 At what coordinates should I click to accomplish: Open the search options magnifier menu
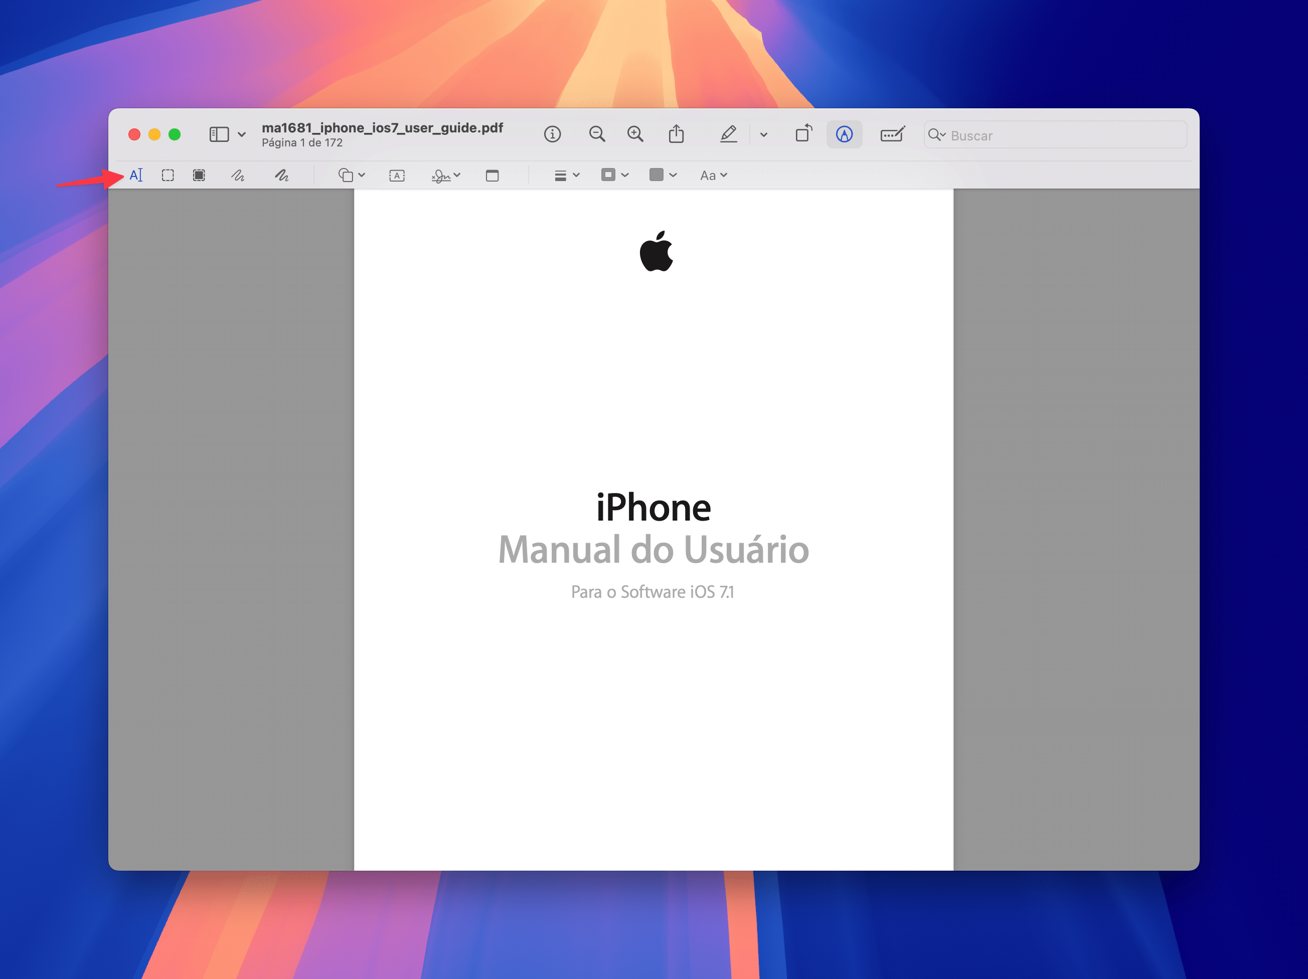tap(937, 135)
